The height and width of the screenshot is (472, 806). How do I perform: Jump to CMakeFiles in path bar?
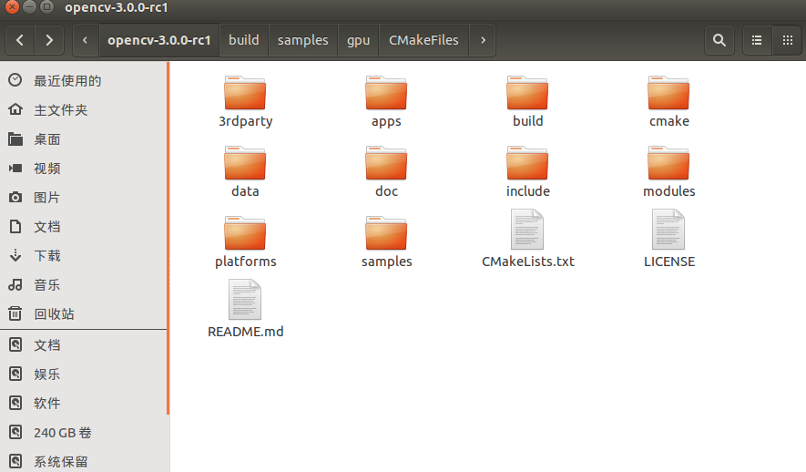423,40
